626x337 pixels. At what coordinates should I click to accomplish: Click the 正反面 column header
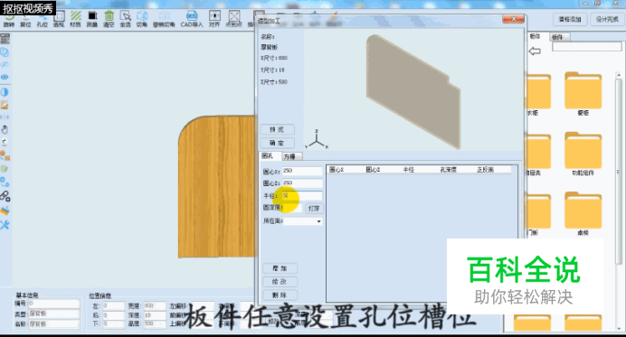tap(485, 170)
